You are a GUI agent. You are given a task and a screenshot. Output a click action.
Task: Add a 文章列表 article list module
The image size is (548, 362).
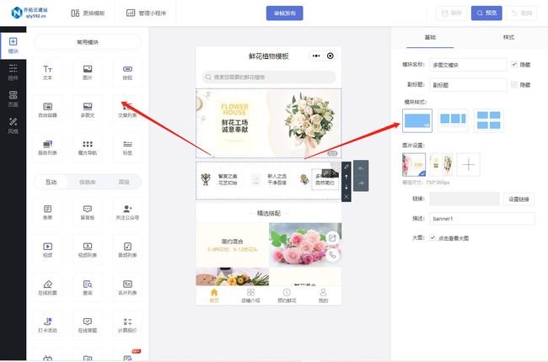click(127, 110)
